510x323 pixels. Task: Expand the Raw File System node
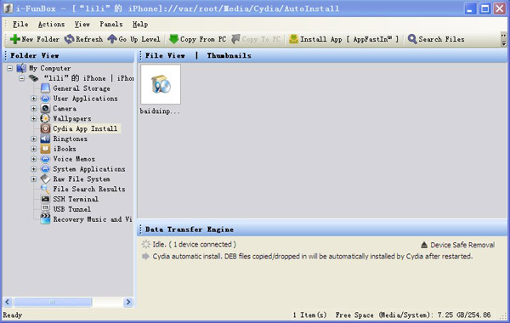34,178
